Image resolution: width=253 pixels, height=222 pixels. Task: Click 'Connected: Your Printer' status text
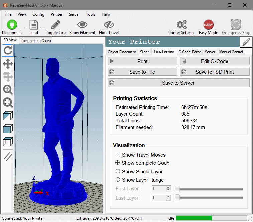click(23, 218)
